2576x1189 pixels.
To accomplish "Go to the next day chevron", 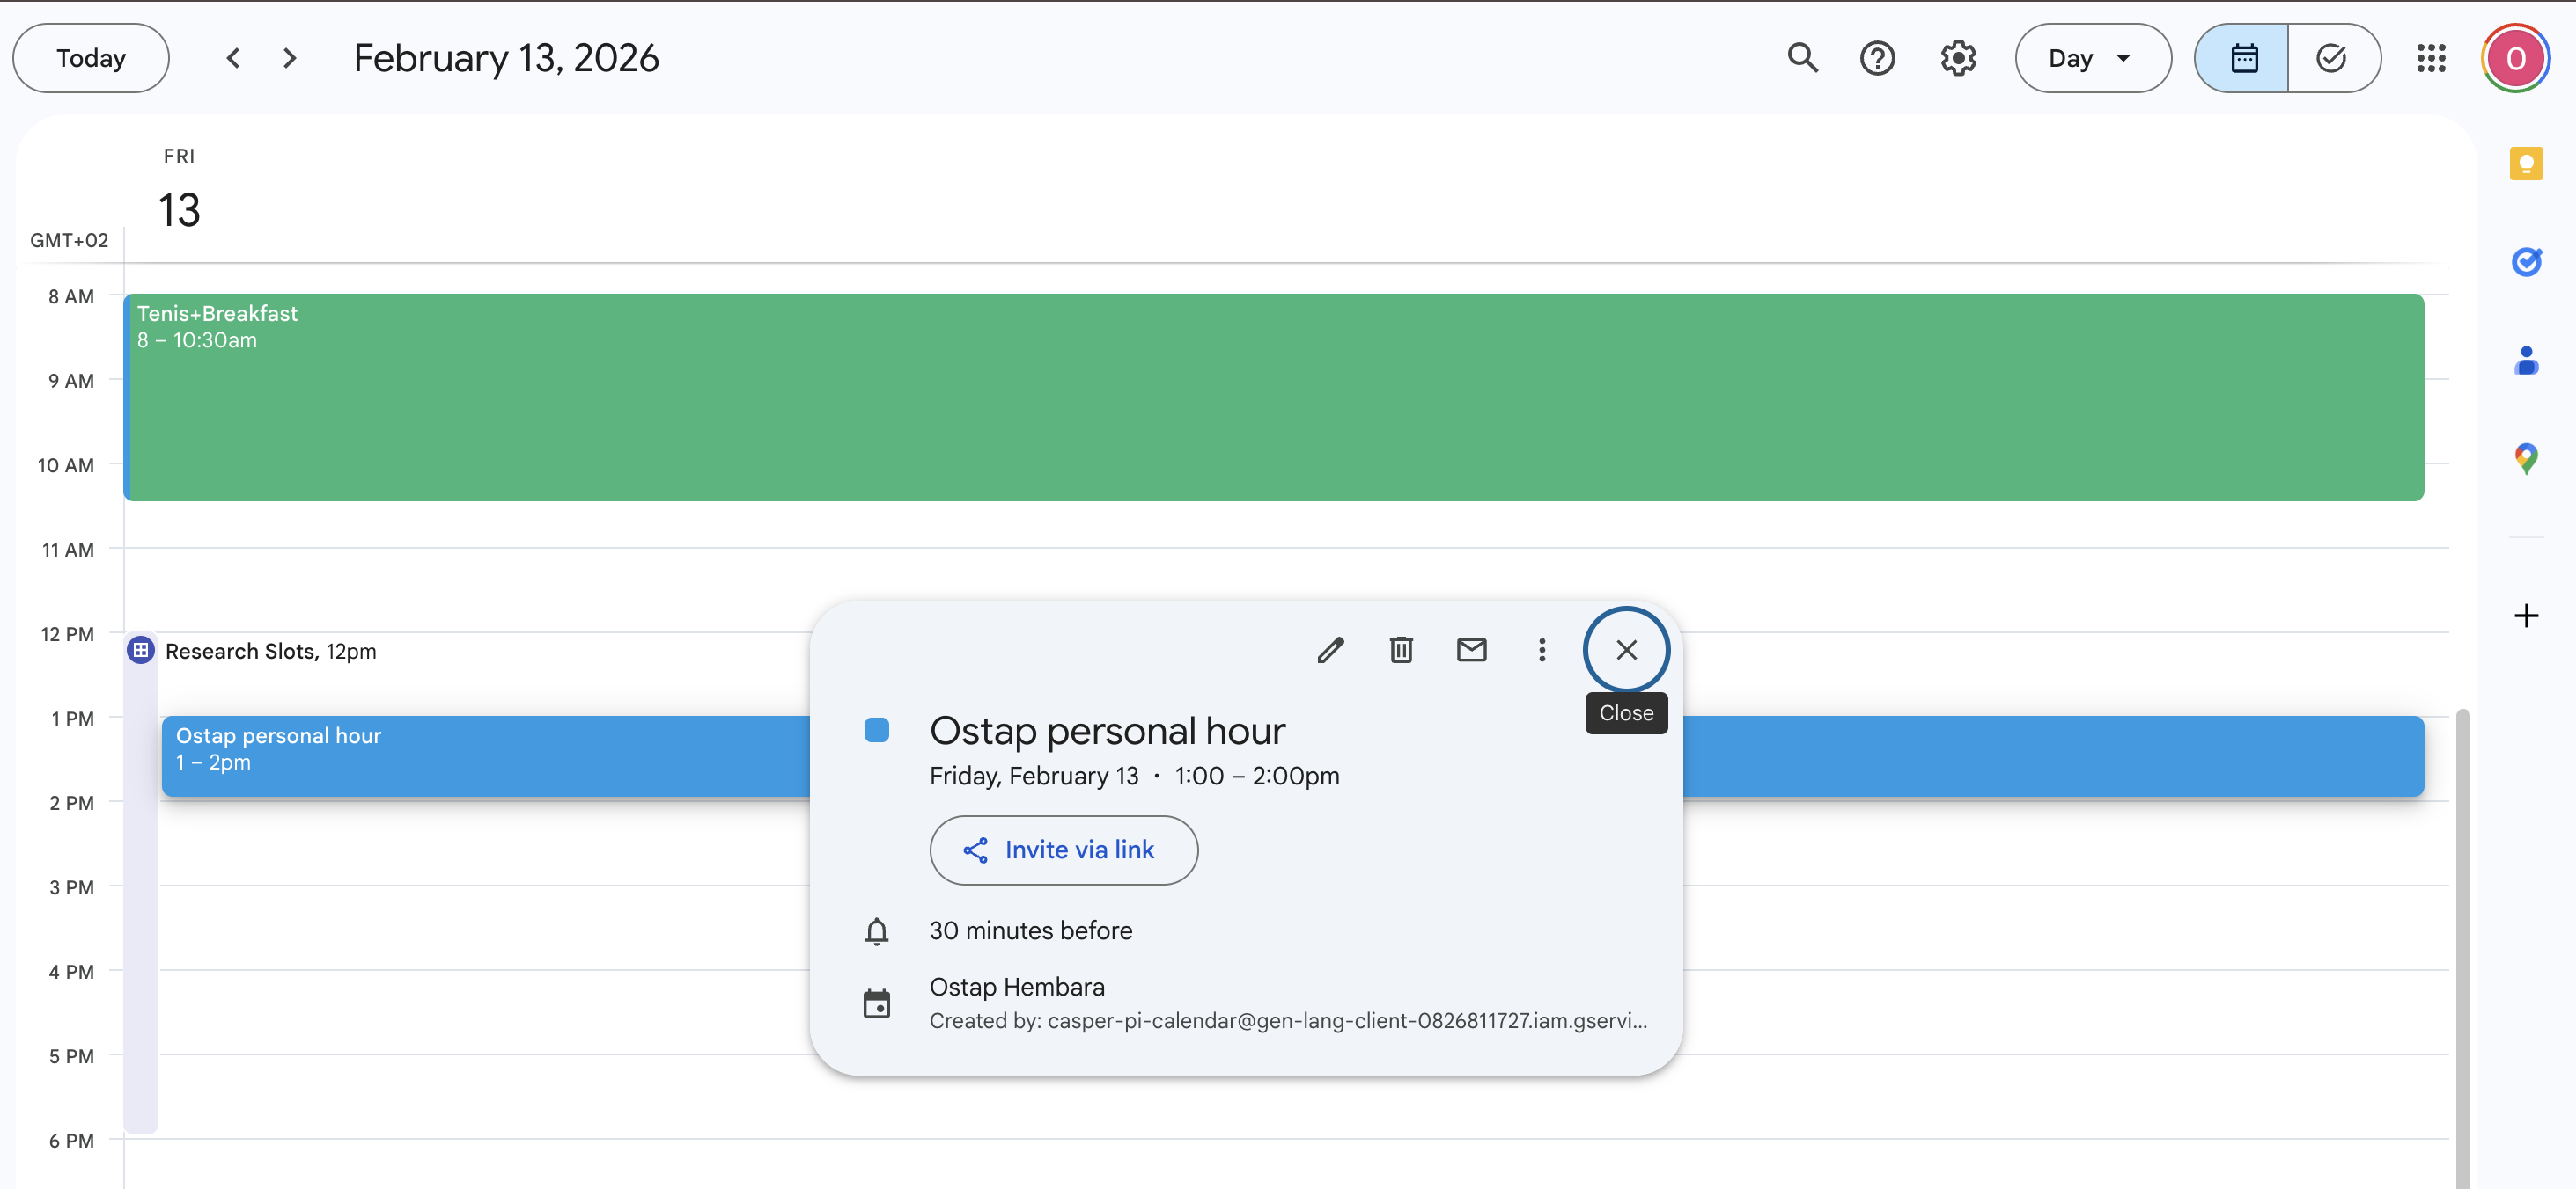I will coord(290,58).
